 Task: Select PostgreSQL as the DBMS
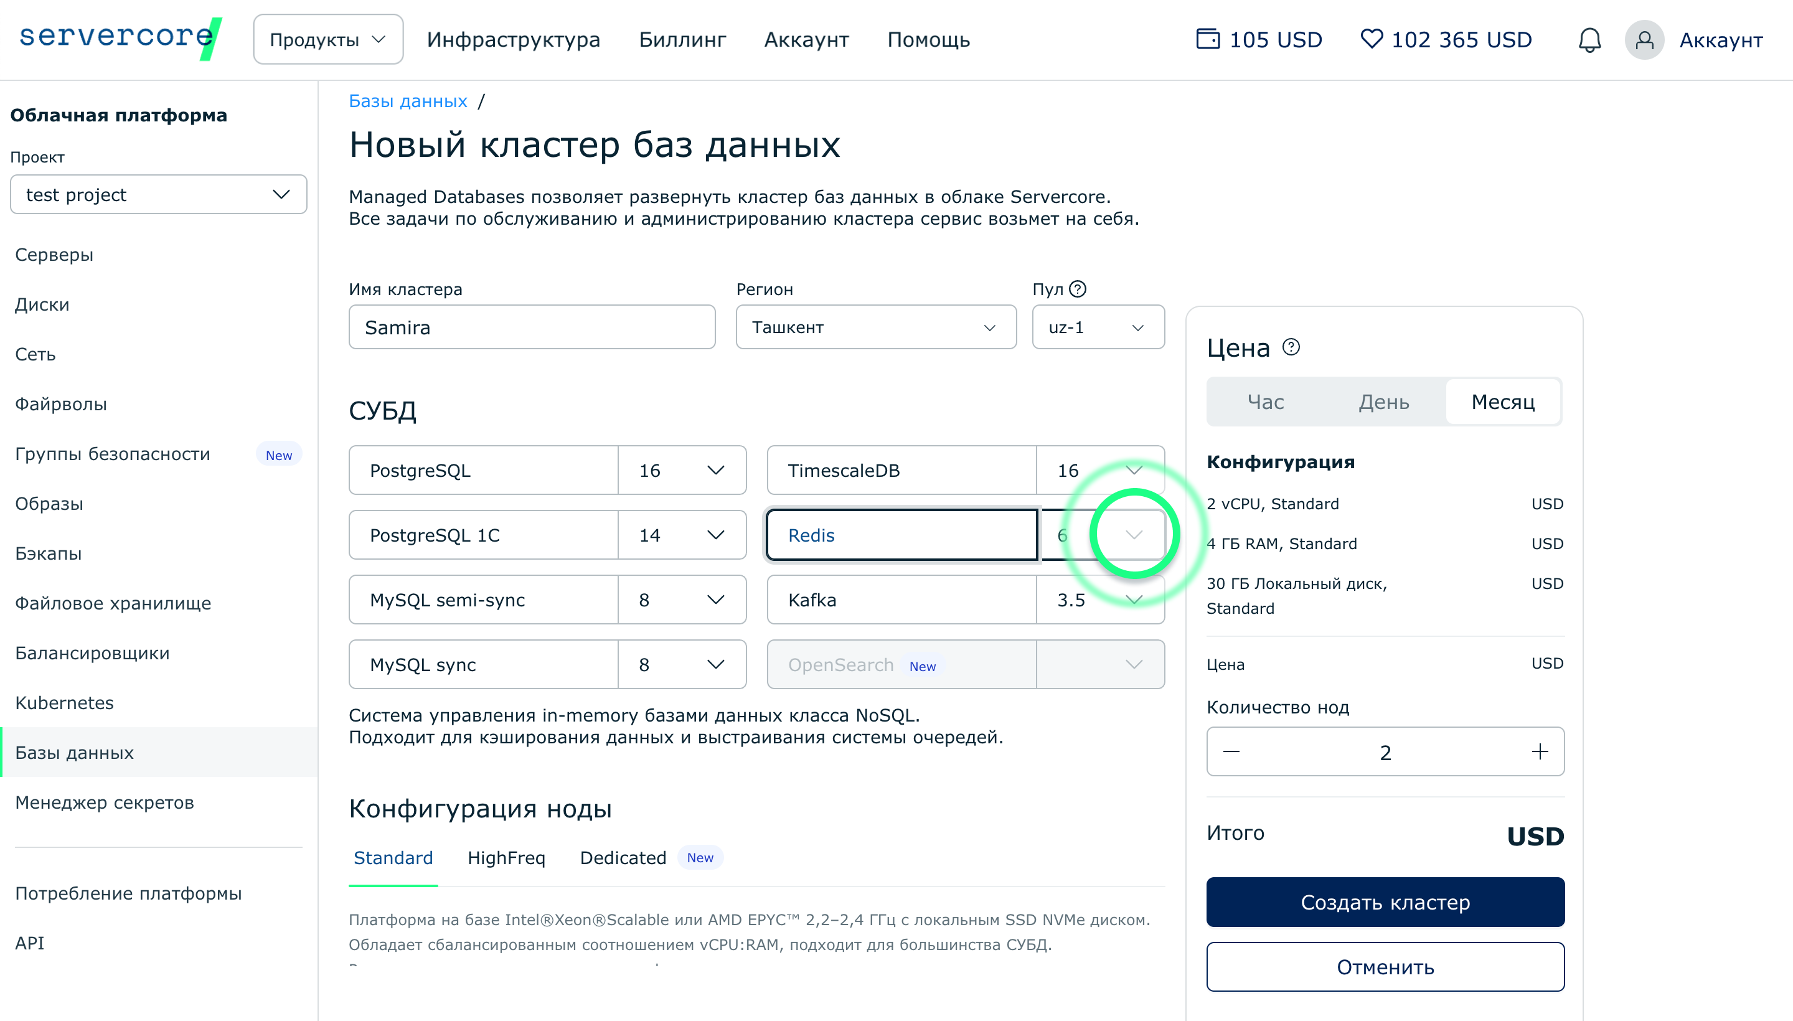tap(484, 470)
